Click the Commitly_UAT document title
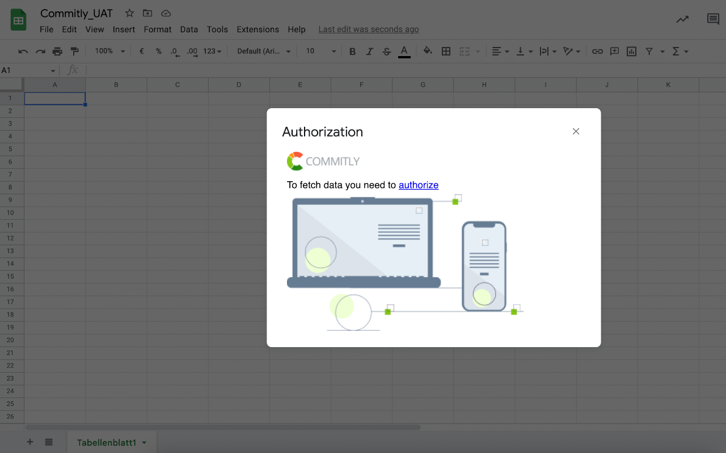The width and height of the screenshot is (726, 453). pyautogui.click(x=77, y=13)
